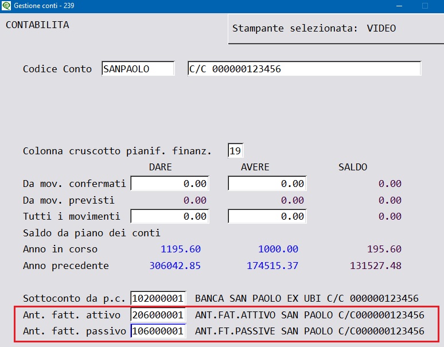Click the BANCA SAN PAOLO EX UBI description
Screen dimensions: 444x347
(x=307, y=298)
